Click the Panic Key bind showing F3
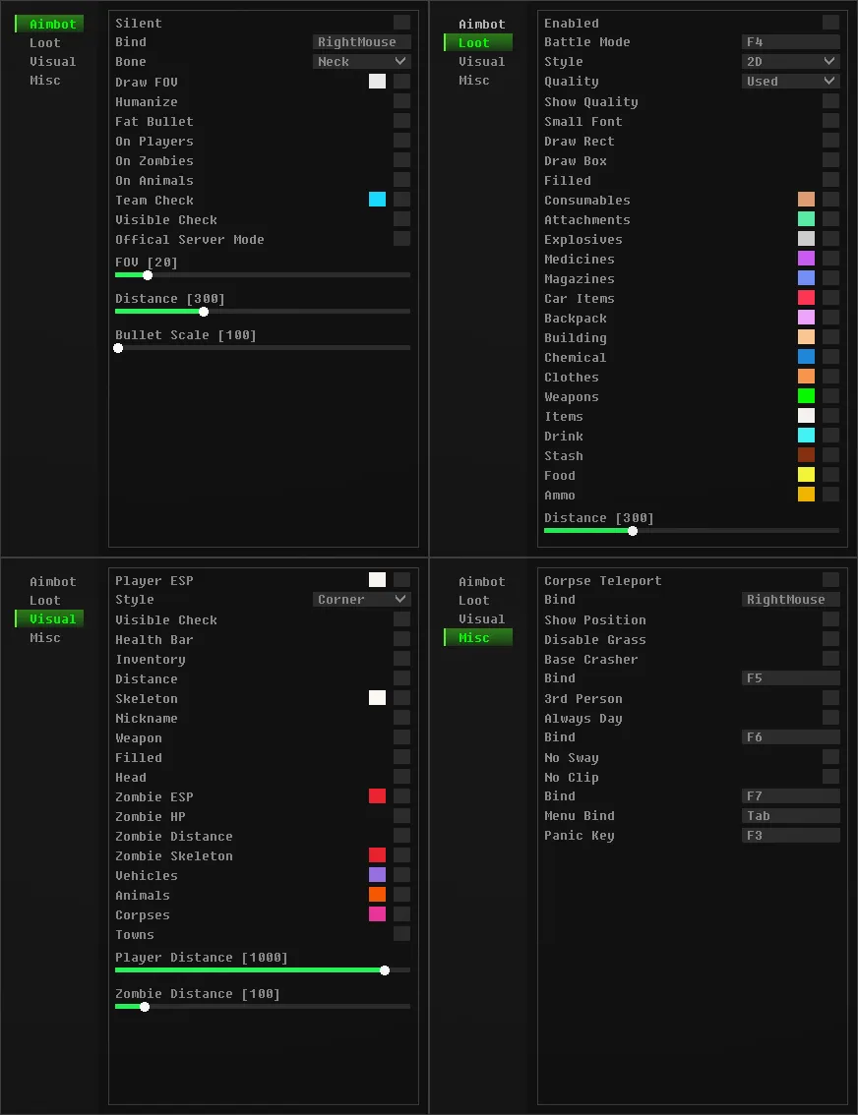858x1115 pixels. pyautogui.click(x=789, y=835)
